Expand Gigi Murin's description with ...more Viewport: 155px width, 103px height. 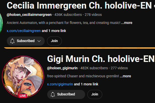(x=125, y=76)
